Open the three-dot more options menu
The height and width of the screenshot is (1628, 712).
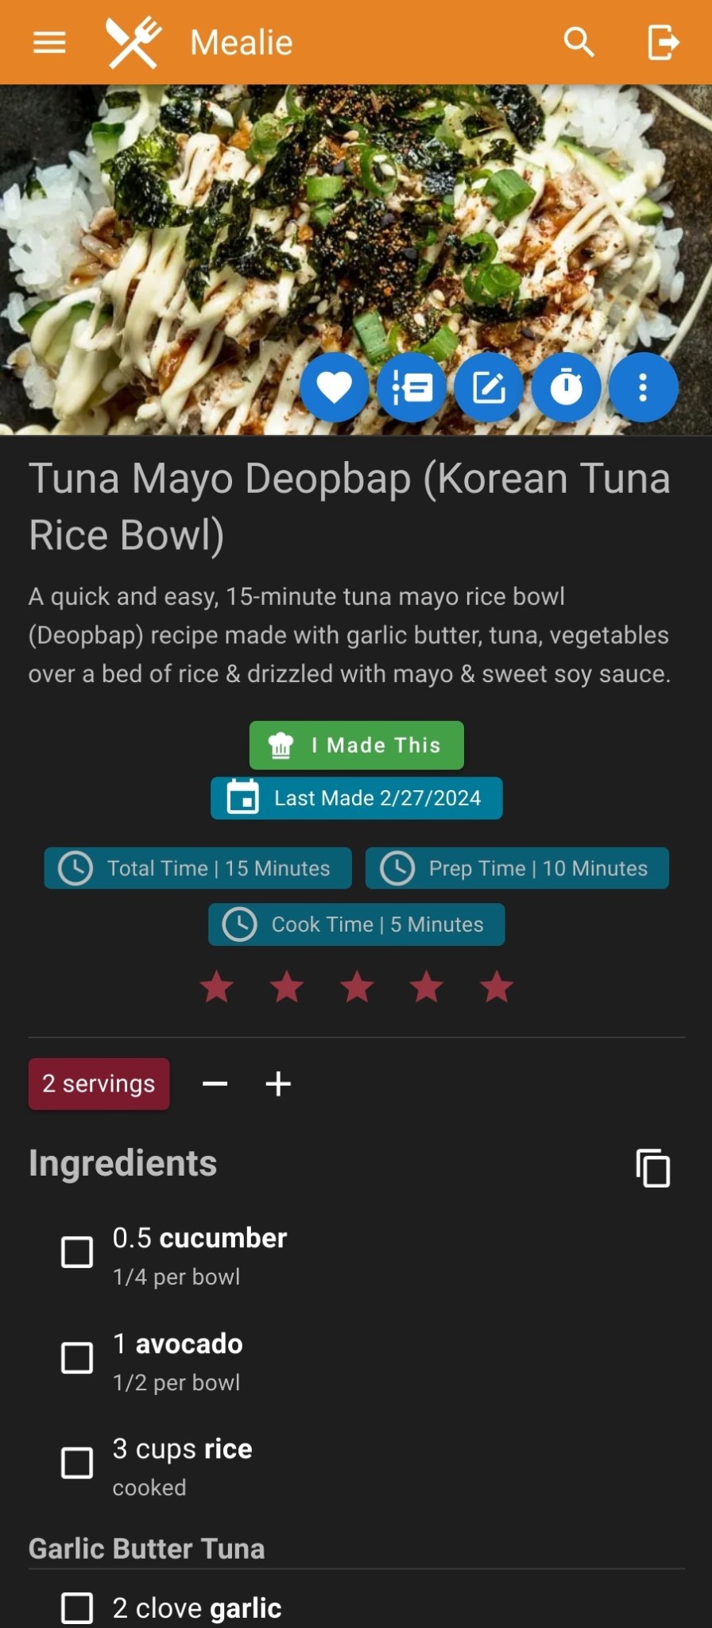pyautogui.click(x=643, y=388)
